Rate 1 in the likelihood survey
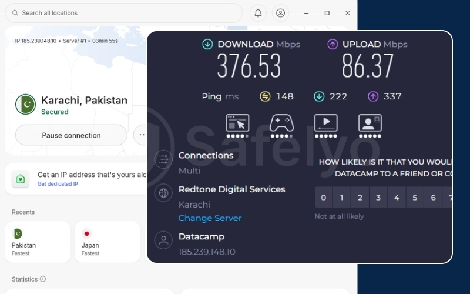Screen dimensions: 470x294 coord(341,198)
